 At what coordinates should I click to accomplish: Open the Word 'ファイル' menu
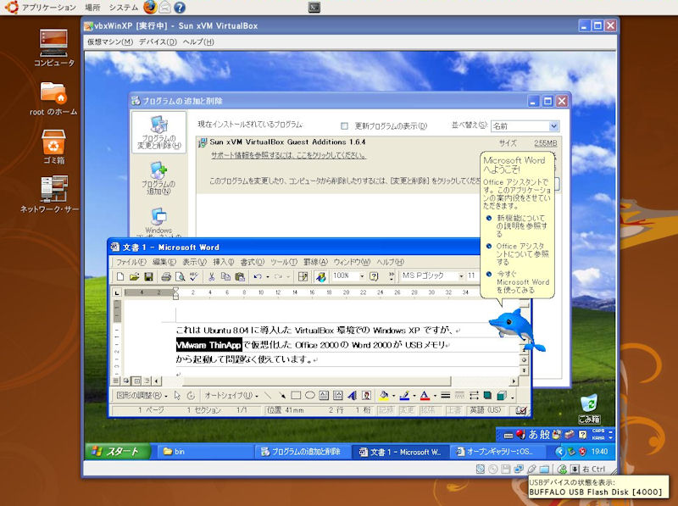[131, 262]
